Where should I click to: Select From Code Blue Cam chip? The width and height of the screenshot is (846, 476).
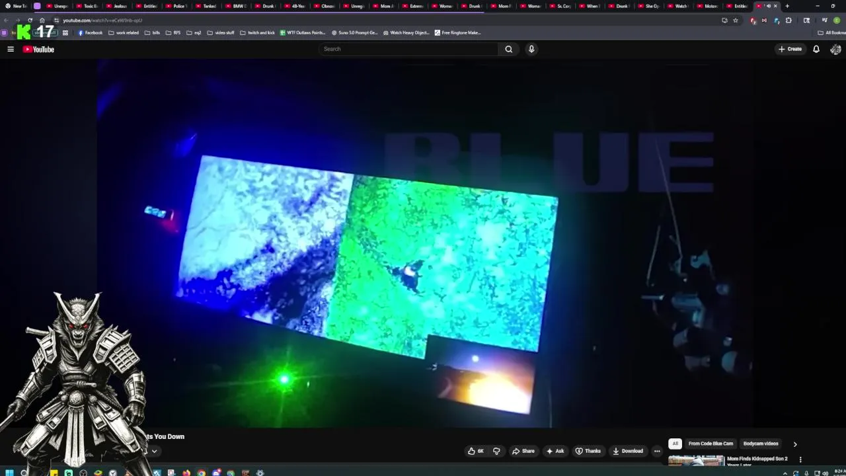click(711, 444)
